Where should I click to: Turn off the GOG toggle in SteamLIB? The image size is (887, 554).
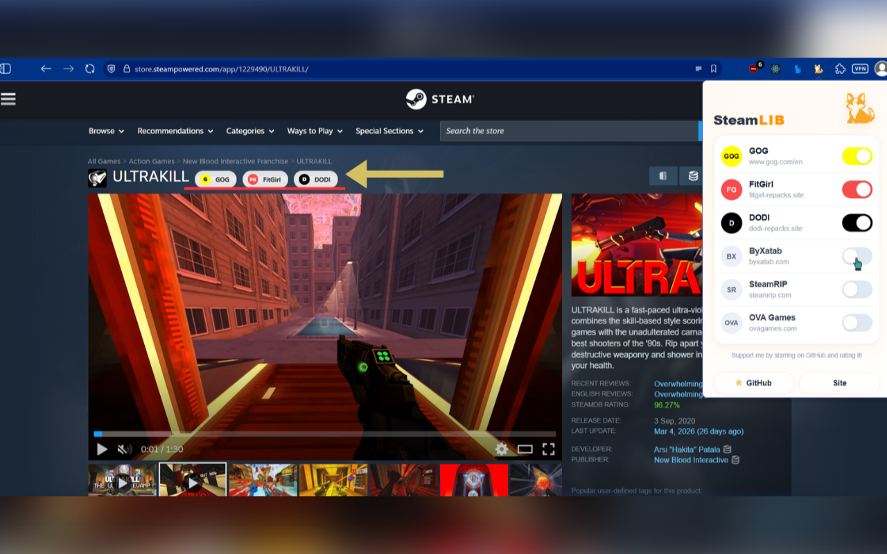pos(857,156)
